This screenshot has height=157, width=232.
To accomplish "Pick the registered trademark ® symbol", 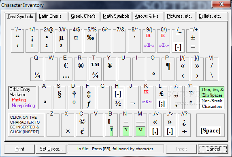I will pyautogui.click(x=81, y=66).
